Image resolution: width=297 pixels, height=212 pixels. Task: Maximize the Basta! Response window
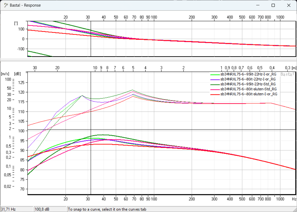(x=273, y=5)
